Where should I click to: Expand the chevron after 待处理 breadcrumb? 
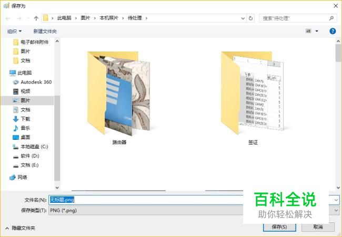(146, 18)
